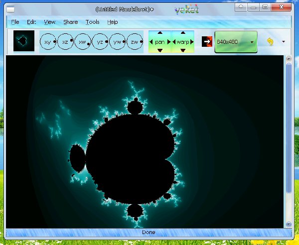Pan down using the pan down arrow

160,50
